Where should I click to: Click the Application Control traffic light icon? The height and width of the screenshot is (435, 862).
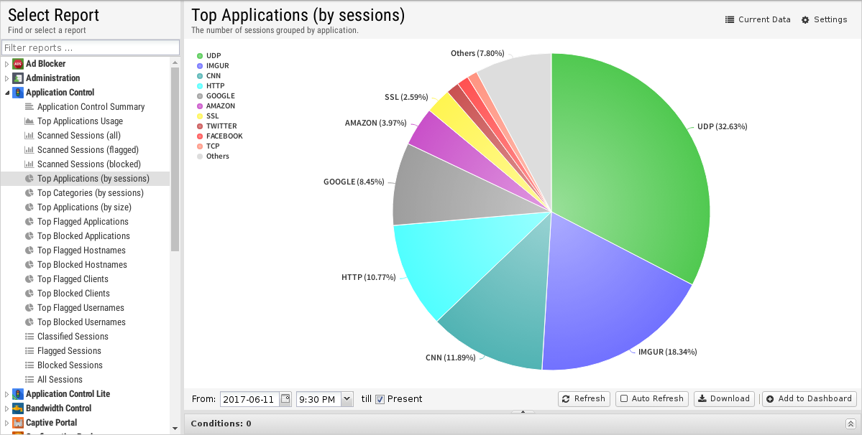click(x=17, y=92)
